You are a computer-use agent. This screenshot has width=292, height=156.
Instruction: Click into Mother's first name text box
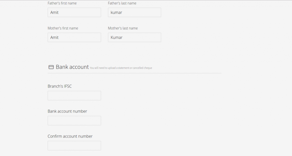[74, 38]
